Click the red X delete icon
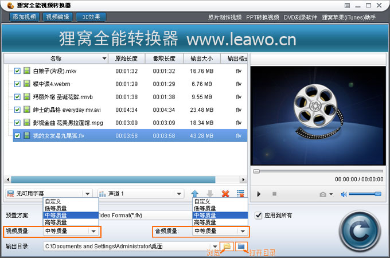 tap(225, 194)
